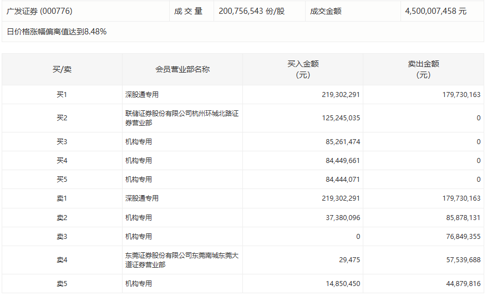Click the 买/卖 column header
Image resolution: width=487 pixels, height=296 pixels.
tap(62, 69)
